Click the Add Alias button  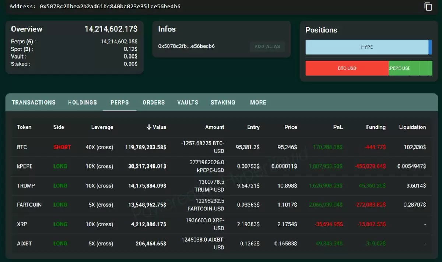coord(267,46)
